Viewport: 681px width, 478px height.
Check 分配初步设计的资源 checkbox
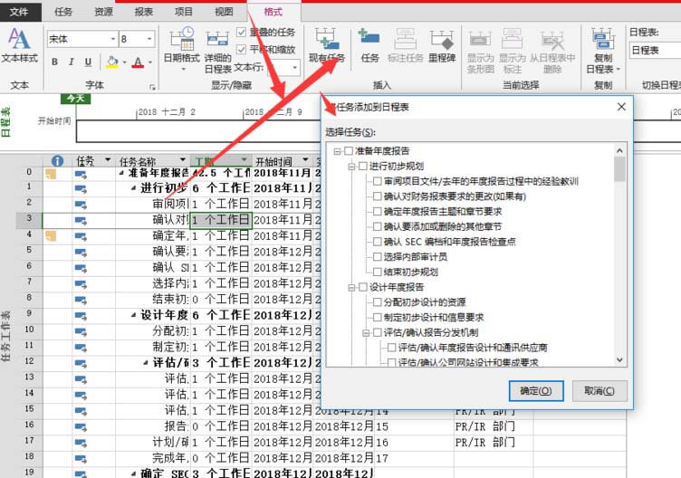point(377,302)
